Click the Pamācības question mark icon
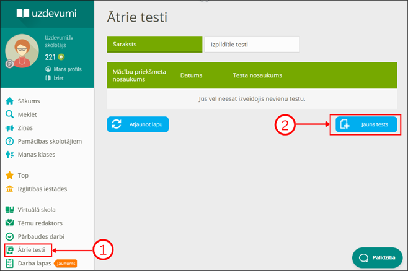The image size is (408, 271). [x=10, y=142]
